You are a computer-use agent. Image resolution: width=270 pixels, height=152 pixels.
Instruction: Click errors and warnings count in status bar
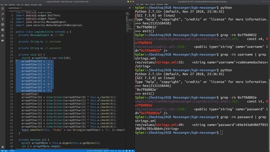(4, 151)
